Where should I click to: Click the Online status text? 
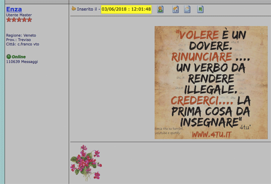(19, 57)
